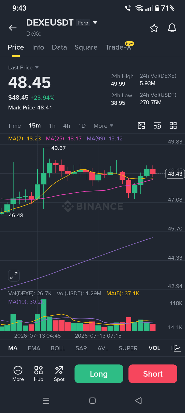Viewport: 185px width, 413px height.
Task: Select the 4h chart interval
Action: (67, 126)
